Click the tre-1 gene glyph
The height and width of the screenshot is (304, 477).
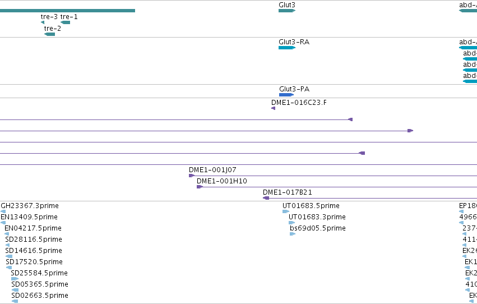click(66, 22)
